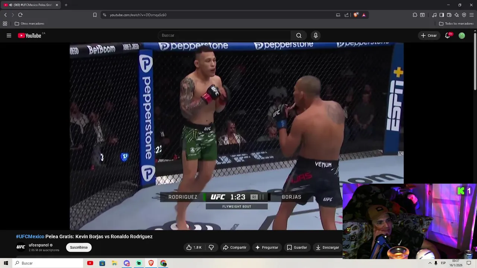Open YouTube notifications bell

448,35
